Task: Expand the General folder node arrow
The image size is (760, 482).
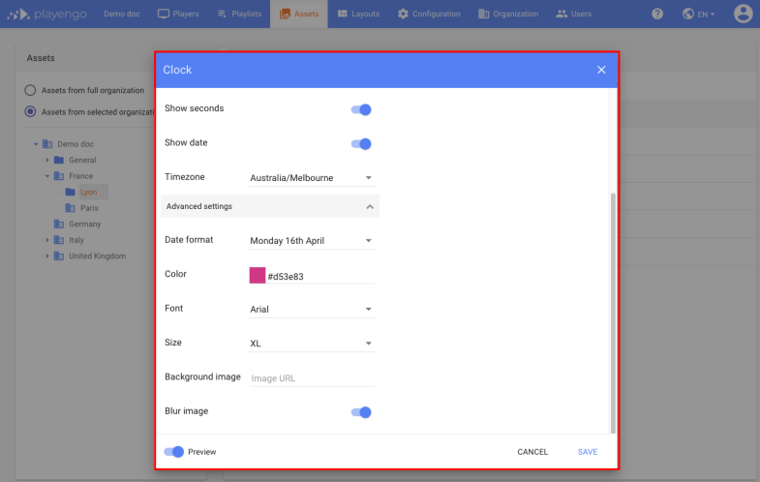Action: [47, 160]
